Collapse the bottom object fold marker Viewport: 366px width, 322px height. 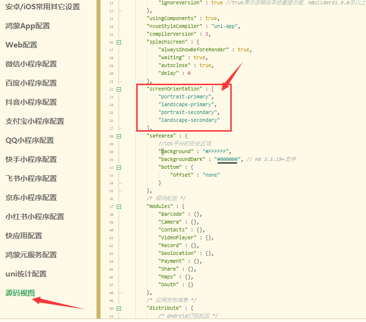coord(119,167)
